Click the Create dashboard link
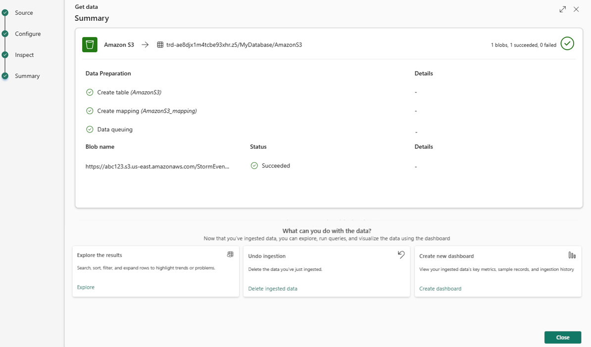591x347 pixels. [440, 289]
